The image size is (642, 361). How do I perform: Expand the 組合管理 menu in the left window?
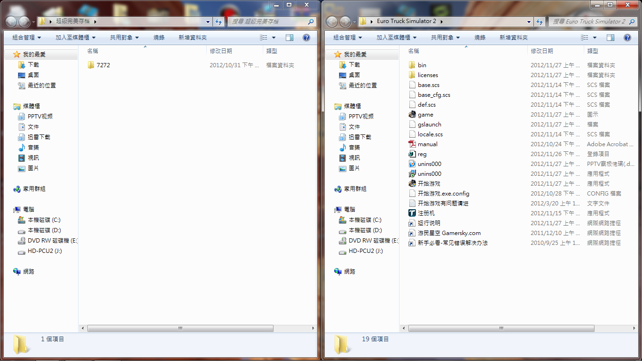[27, 38]
